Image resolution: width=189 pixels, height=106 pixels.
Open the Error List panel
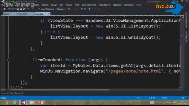click(5, 93)
